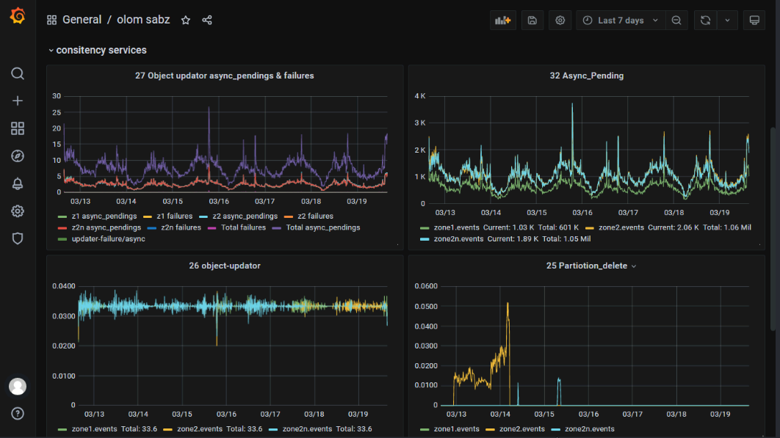Share the dashboard via share icon
Viewport: 780px width, 438px height.
point(207,21)
